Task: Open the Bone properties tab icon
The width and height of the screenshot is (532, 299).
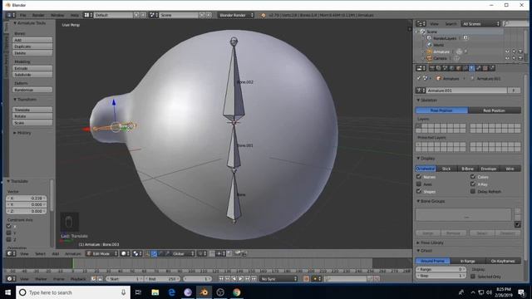Action: pos(479,68)
